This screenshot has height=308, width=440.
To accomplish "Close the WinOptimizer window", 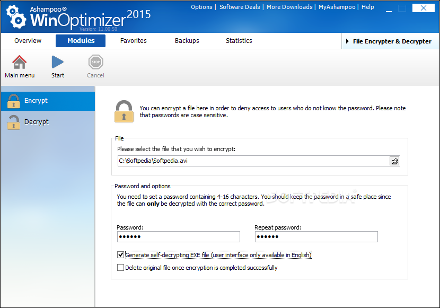I will click(x=423, y=8).
